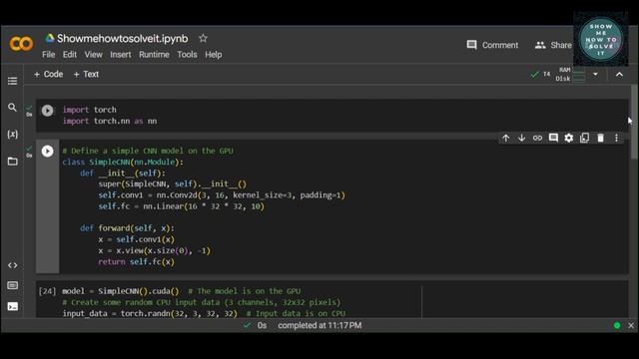This screenshot has height=359, width=639.
Task: Add a new Code cell
Action: [49, 74]
